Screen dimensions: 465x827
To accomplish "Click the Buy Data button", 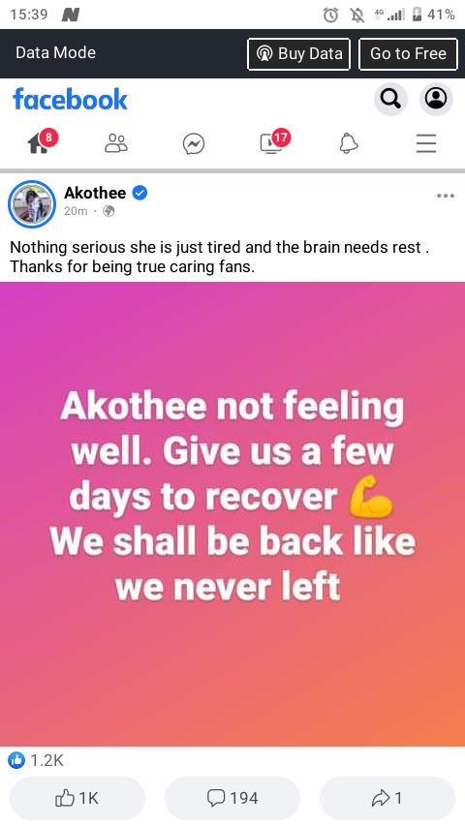I will tap(298, 54).
